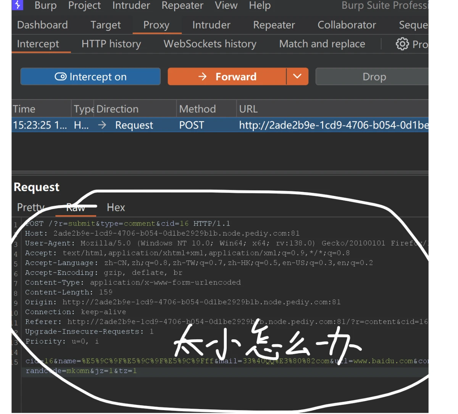Open the Match and replace sub-tab
Viewport: 458px width, 414px height.
click(x=322, y=44)
